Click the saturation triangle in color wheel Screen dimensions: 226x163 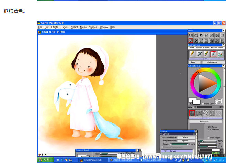[205, 83]
